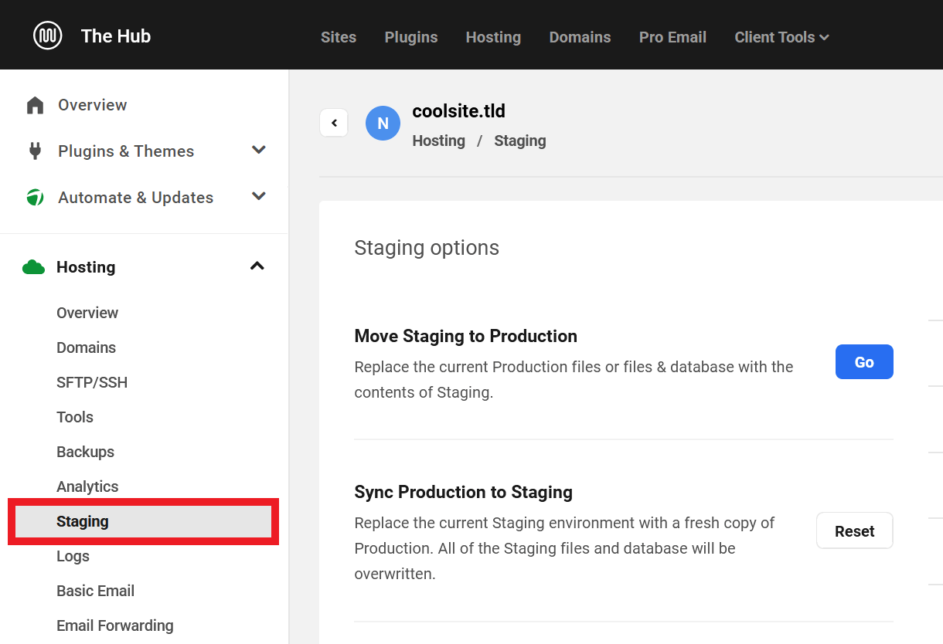943x644 pixels.
Task: Expand the Plugins & Themes section
Action: 259,150
